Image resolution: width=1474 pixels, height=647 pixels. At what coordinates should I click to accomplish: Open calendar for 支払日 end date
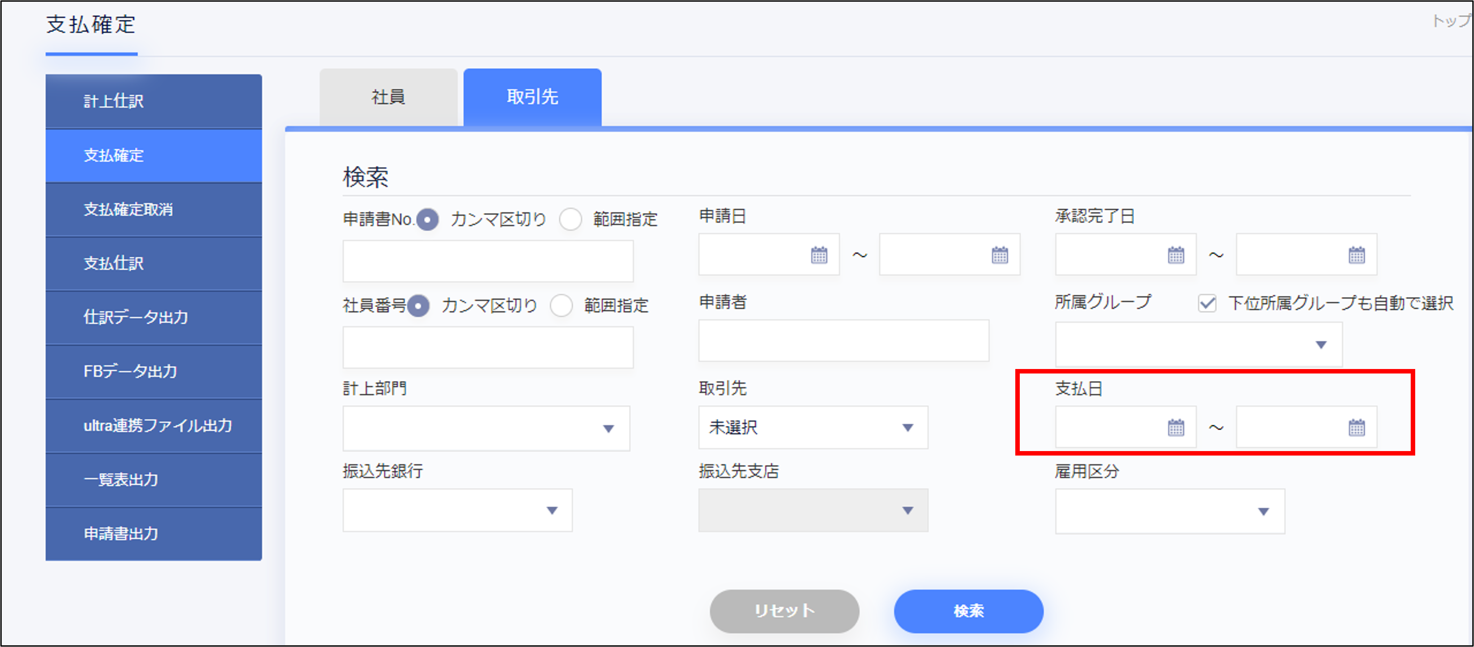click(1357, 428)
